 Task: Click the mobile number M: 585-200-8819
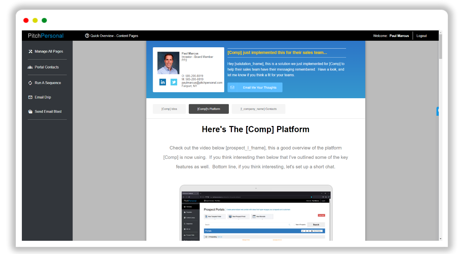pyautogui.click(x=192, y=79)
